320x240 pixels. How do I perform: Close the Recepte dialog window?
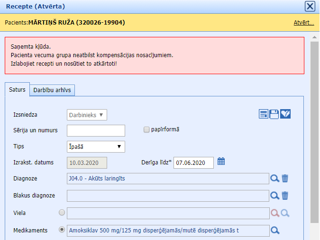click(x=310, y=6)
